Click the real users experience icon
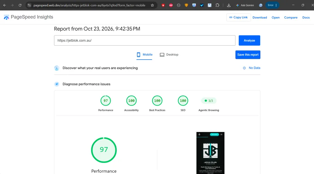This screenshot has height=174, width=314. [57, 68]
